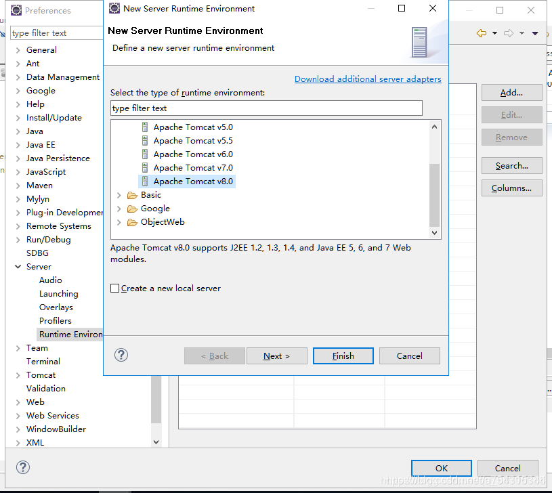Click the runtime list scroll up arrow

pos(434,127)
